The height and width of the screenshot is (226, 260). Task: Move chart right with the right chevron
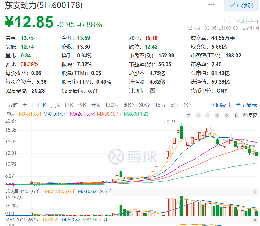227,115
